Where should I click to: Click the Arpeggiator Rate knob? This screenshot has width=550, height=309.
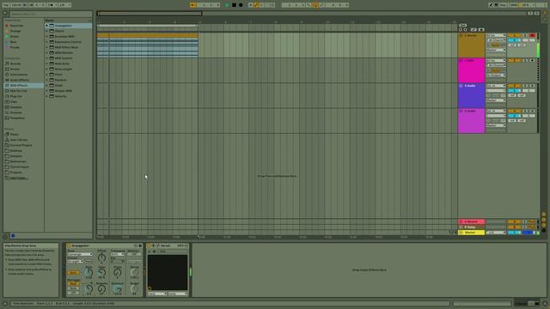tap(89, 272)
